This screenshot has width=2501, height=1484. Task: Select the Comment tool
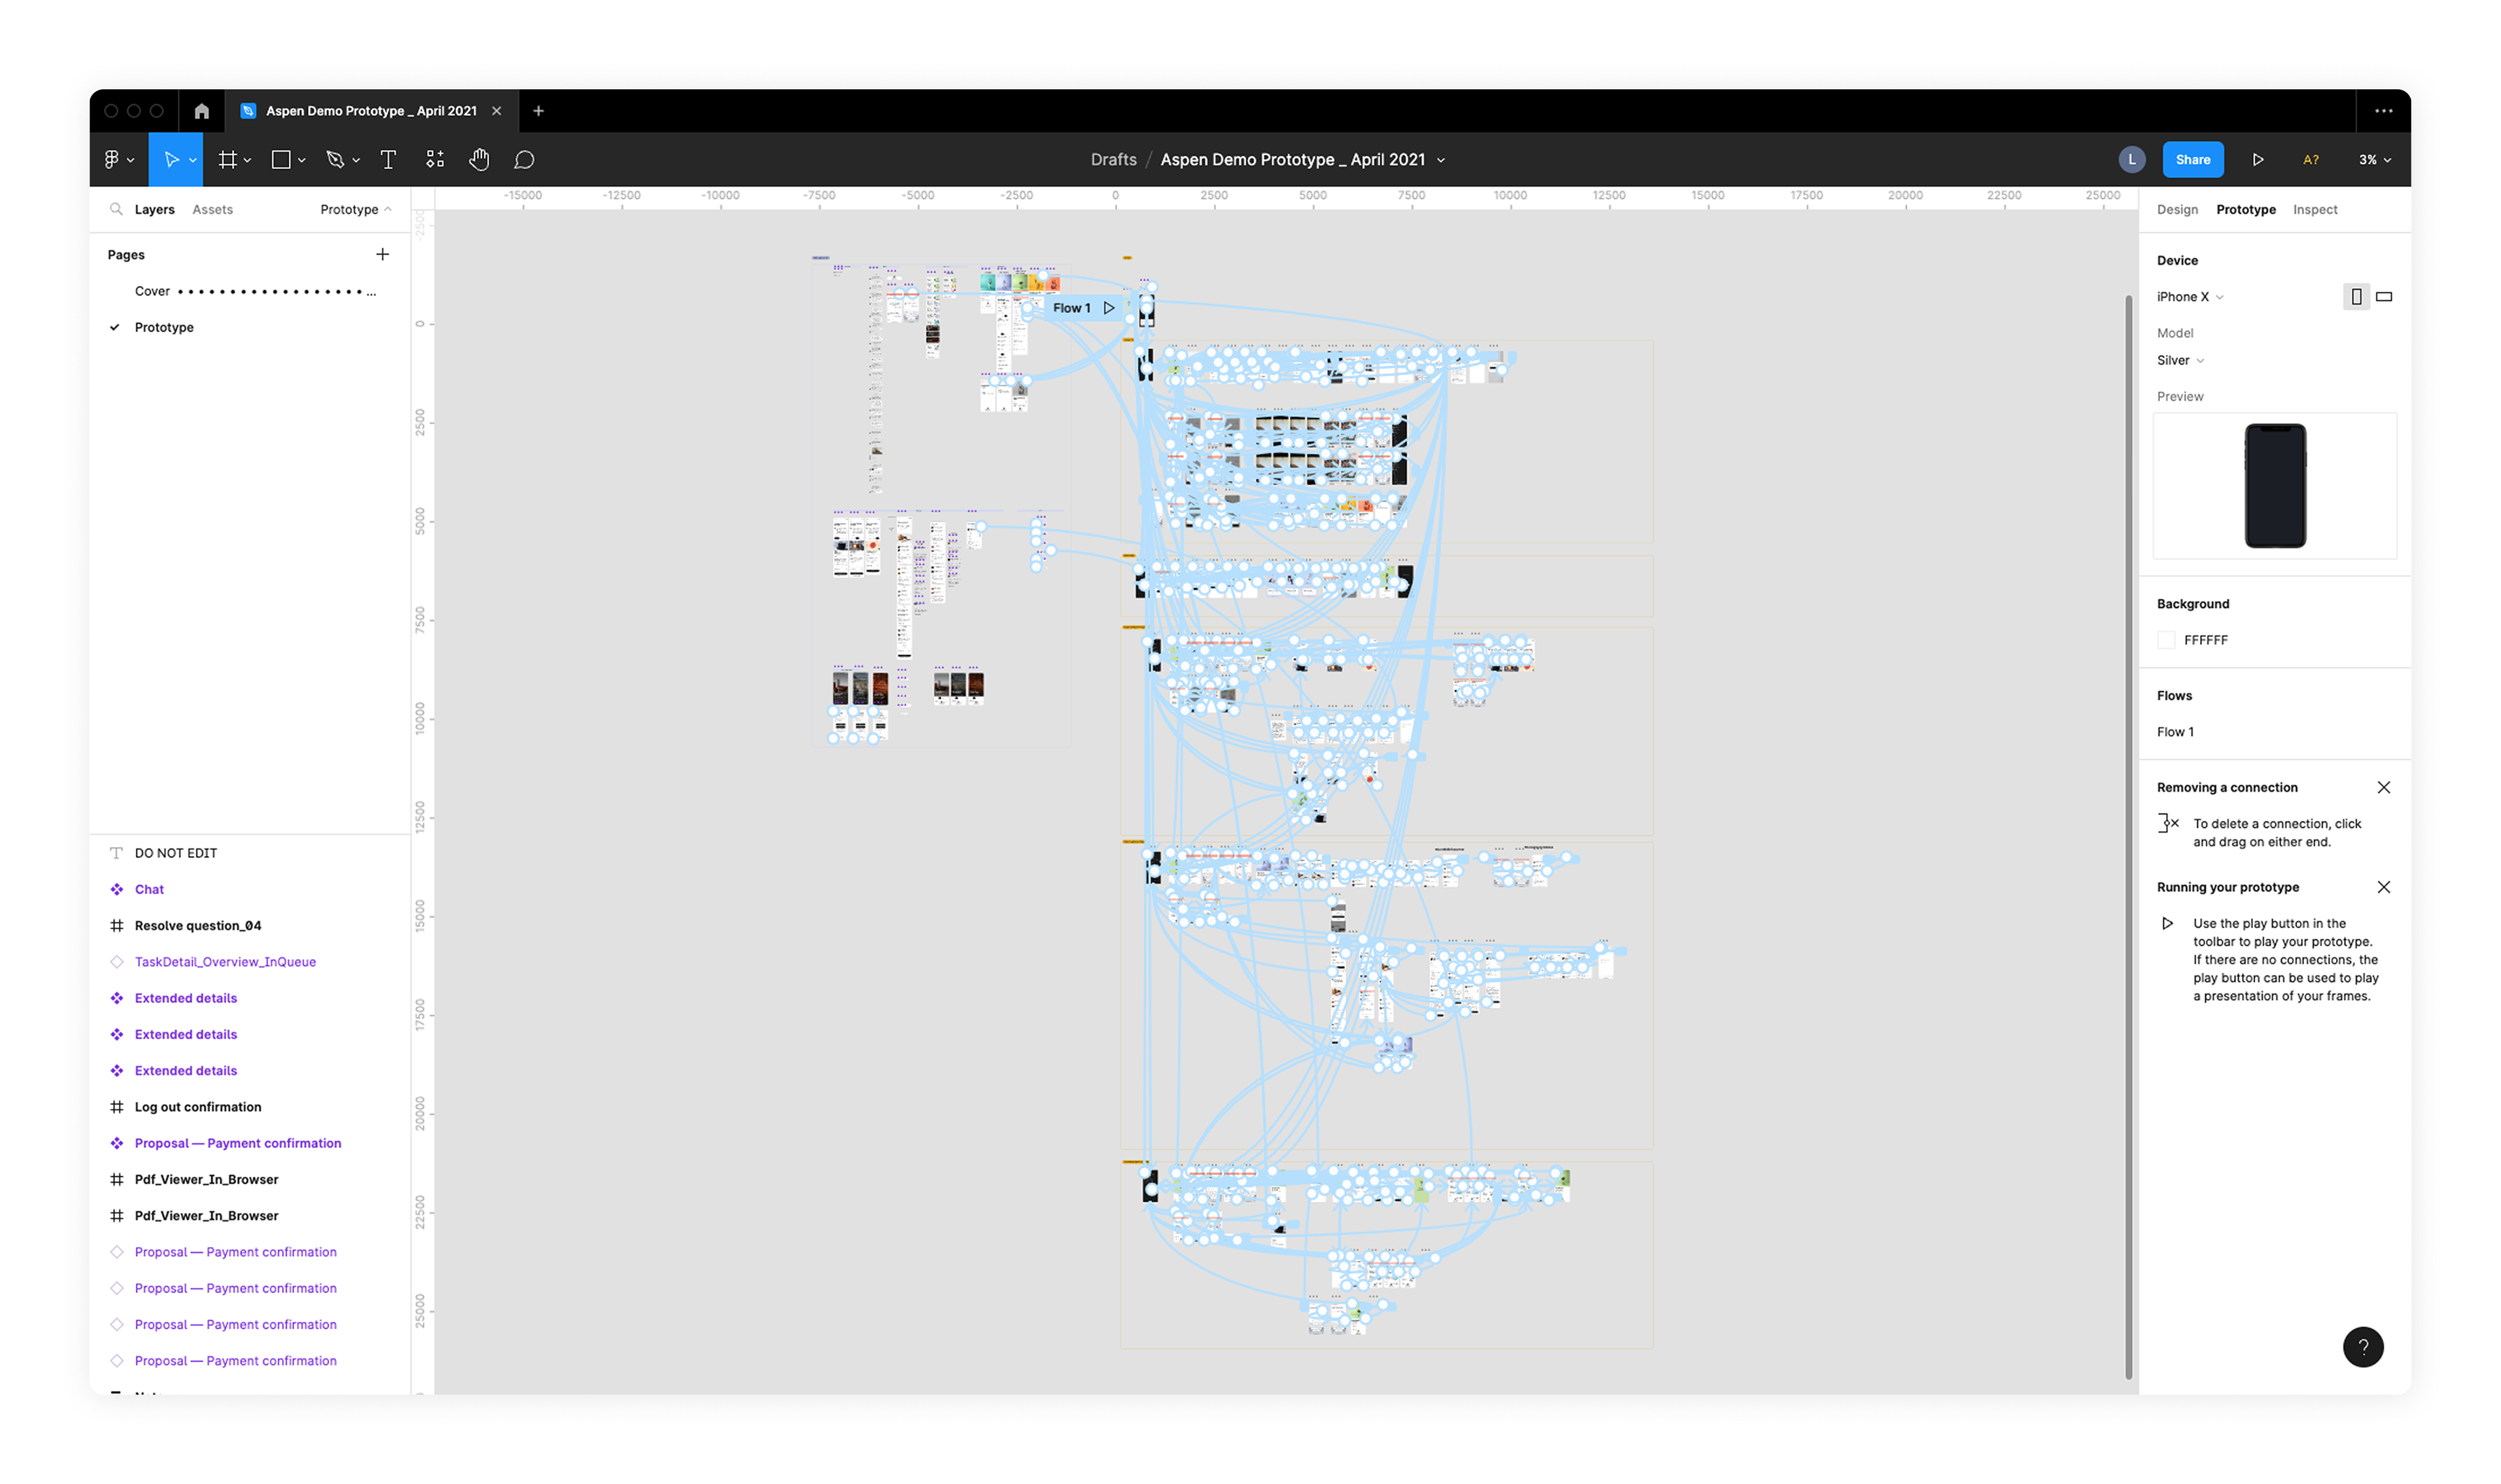click(x=524, y=160)
